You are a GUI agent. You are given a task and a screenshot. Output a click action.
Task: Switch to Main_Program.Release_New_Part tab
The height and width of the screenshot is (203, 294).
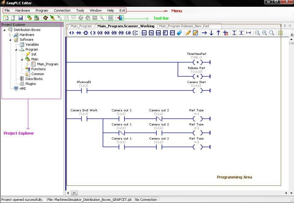point(184,26)
